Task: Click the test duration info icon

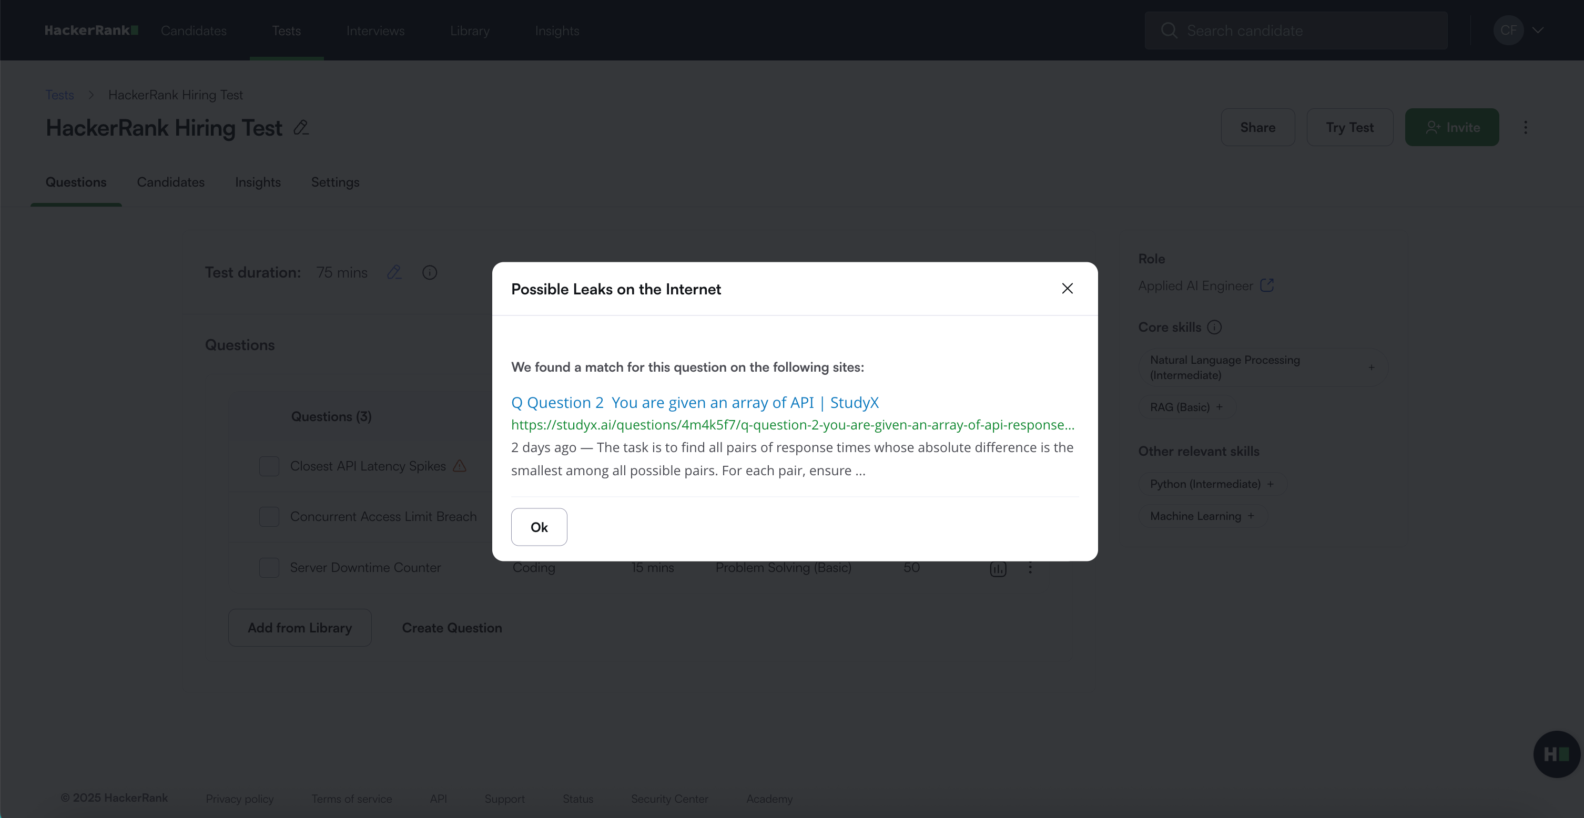Action: (x=429, y=272)
